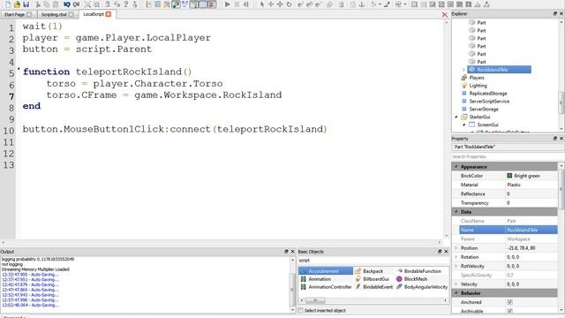Click the Redo arrow icon

point(76,4)
